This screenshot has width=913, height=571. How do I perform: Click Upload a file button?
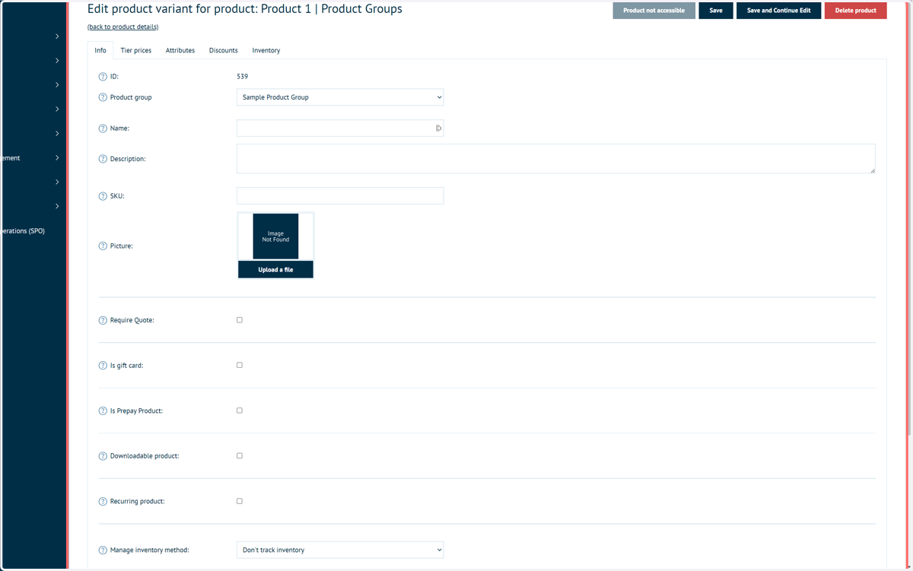coord(275,270)
